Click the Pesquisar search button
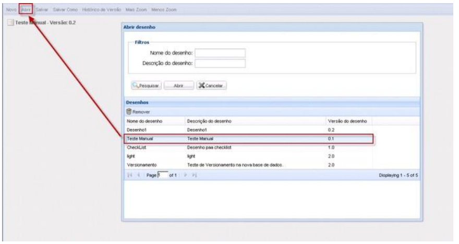 144,85
